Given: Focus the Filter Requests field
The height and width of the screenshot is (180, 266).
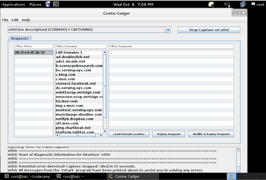Looking at the screenshot, I should [171, 46].
